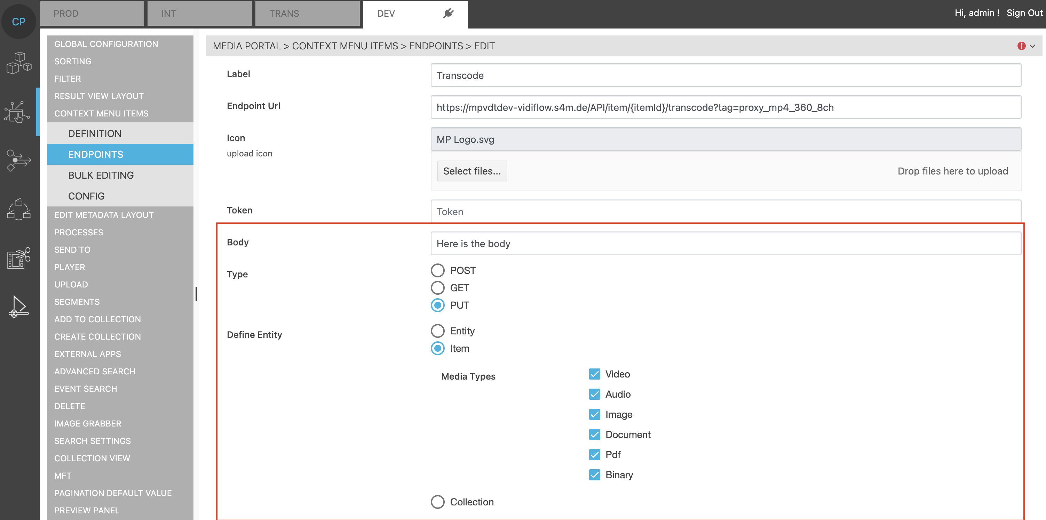
Task: Expand the chevron next to alert icon
Action: (x=1032, y=46)
